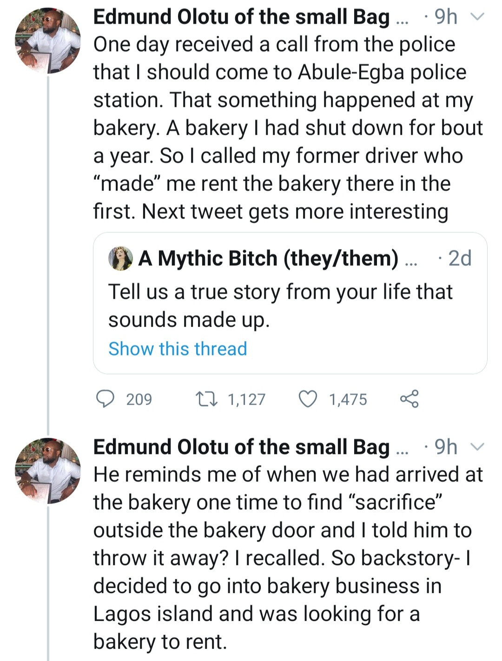This screenshot has width=502, height=661.
Task: Click the 1,475 likes count
Action: pyautogui.click(x=348, y=399)
